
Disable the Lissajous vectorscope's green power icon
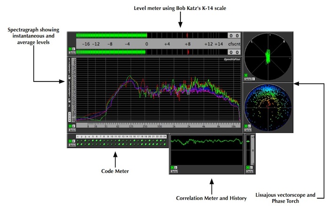(x=246, y=75)
